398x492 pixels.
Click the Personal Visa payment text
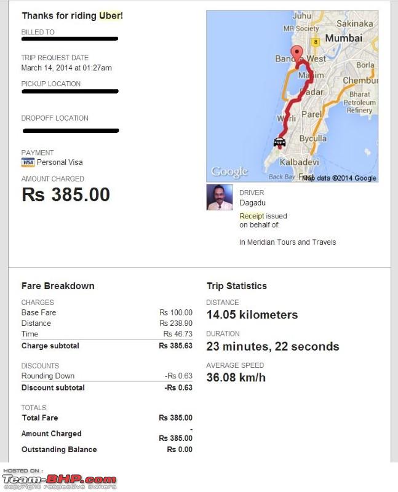(60, 162)
